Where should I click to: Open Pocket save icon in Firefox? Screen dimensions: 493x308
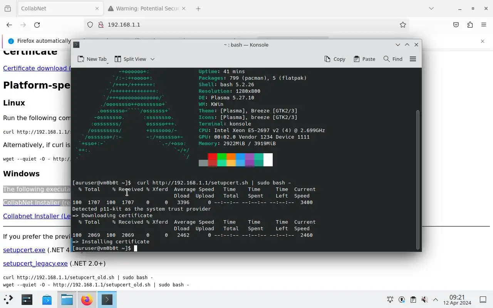coord(456,25)
